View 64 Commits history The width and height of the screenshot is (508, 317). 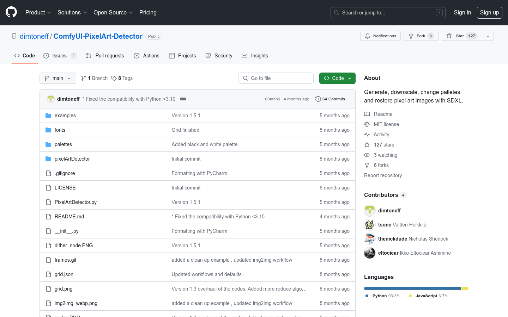[330, 99]
